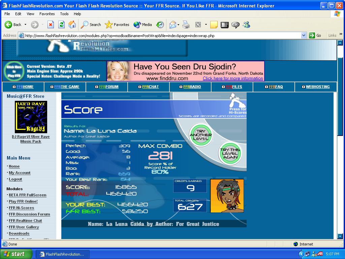This screenshot has height=259, width=345.
Task: Click the Stop toolbar icon
Action: tap(51, 25)
